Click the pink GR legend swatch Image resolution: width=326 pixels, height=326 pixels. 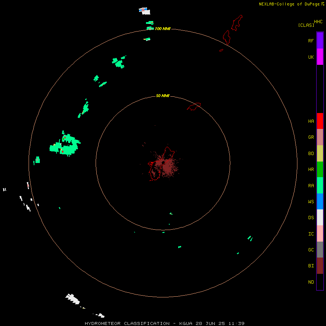click(320, 137)
